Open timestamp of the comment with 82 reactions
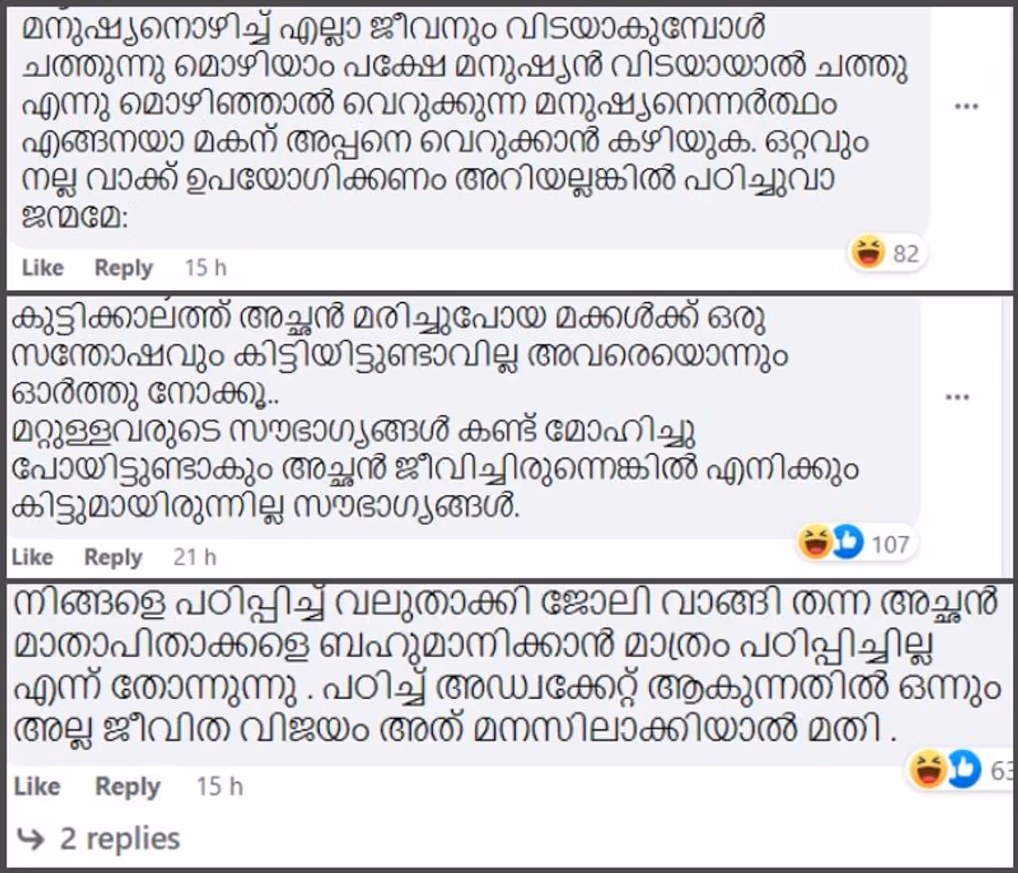This screenshot has width=1018, height=873. click(205, 268)
